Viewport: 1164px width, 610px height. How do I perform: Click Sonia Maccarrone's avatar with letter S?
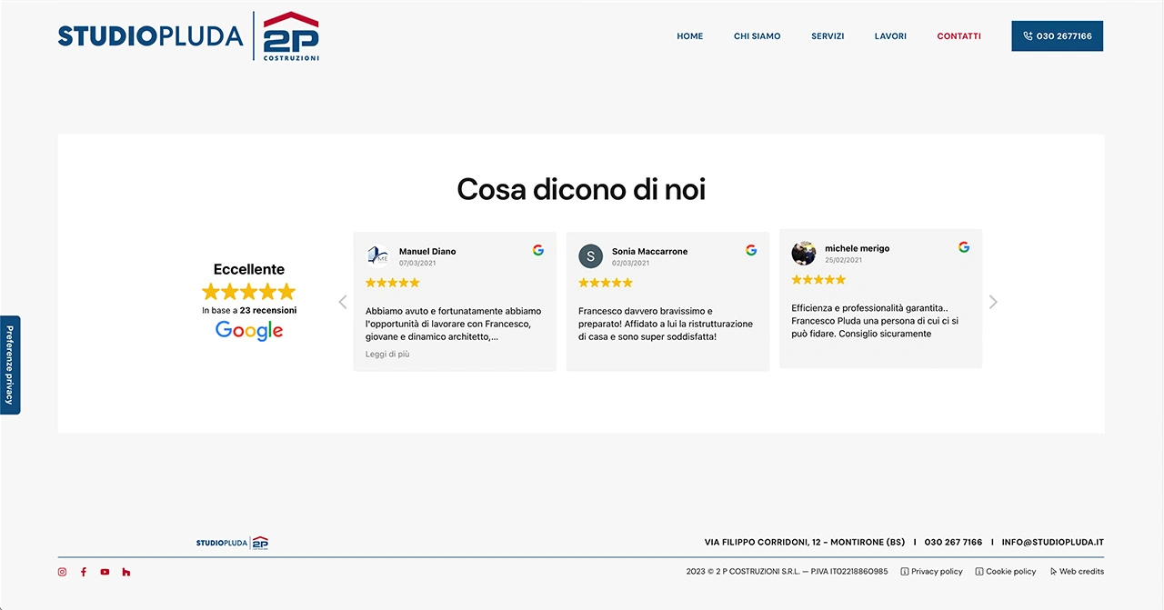pos(590,255)
